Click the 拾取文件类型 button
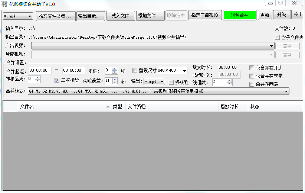 (55, 16)
